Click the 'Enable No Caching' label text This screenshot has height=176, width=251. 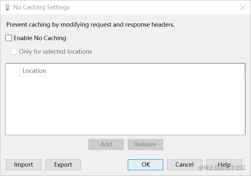[x=40, y=38]
